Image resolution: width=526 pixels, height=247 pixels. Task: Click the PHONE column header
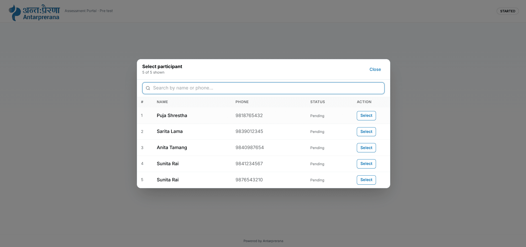242,102
